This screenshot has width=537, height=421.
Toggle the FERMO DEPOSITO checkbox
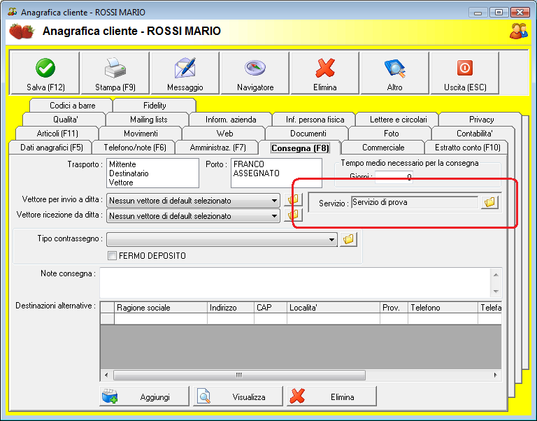click(x=112, y=255)
